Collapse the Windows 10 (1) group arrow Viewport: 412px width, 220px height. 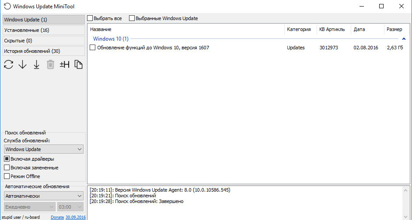(404, 39)
